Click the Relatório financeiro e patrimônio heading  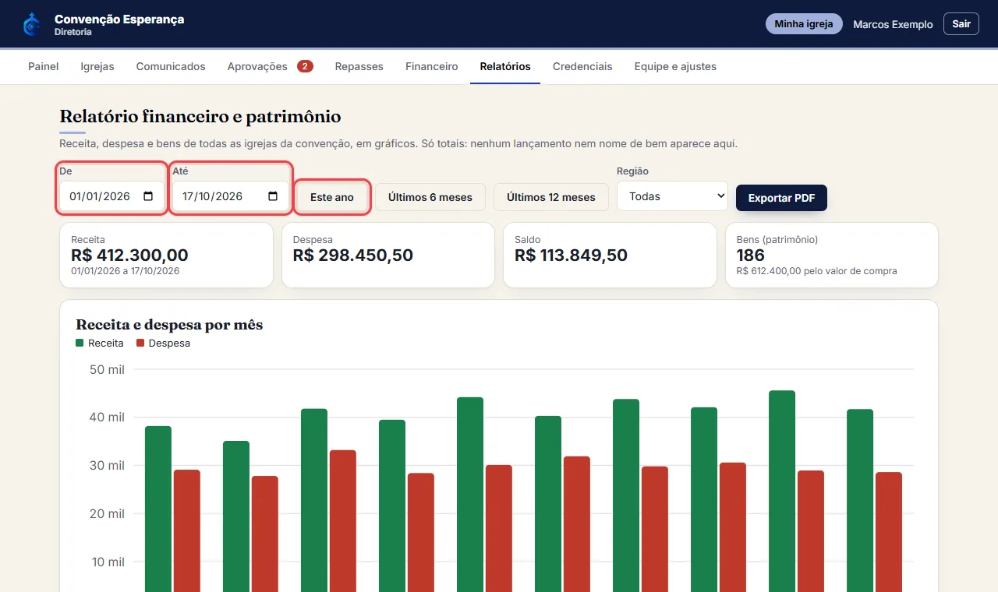coord(200,117)
